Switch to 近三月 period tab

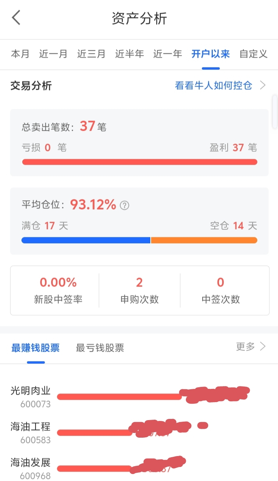point(91,54)
